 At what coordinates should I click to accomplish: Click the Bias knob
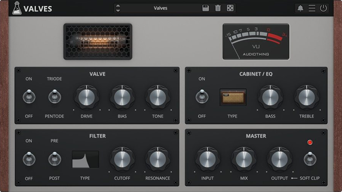click(x=122, y=97)
